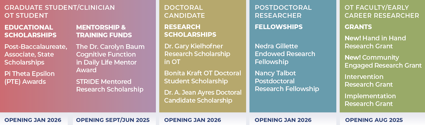Click the Educational Scholarships heading
Image resolution: width=425 pixels, height=125 pixels.
[31, 31]
